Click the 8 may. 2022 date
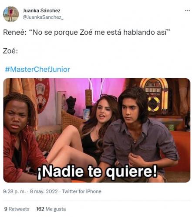The height and width of the screenshot is (217, 192). click(44, 191)
